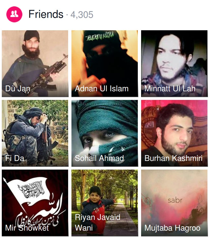Image resolution: width=209 pixels, height=239 pixels.
Task: Open the Friends section header link
Action: [46, 14]
